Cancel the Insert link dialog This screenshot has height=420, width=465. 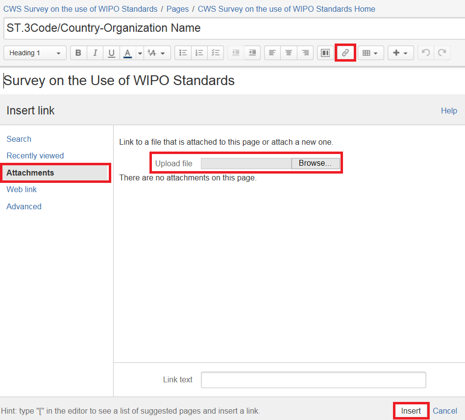(445, 411)
